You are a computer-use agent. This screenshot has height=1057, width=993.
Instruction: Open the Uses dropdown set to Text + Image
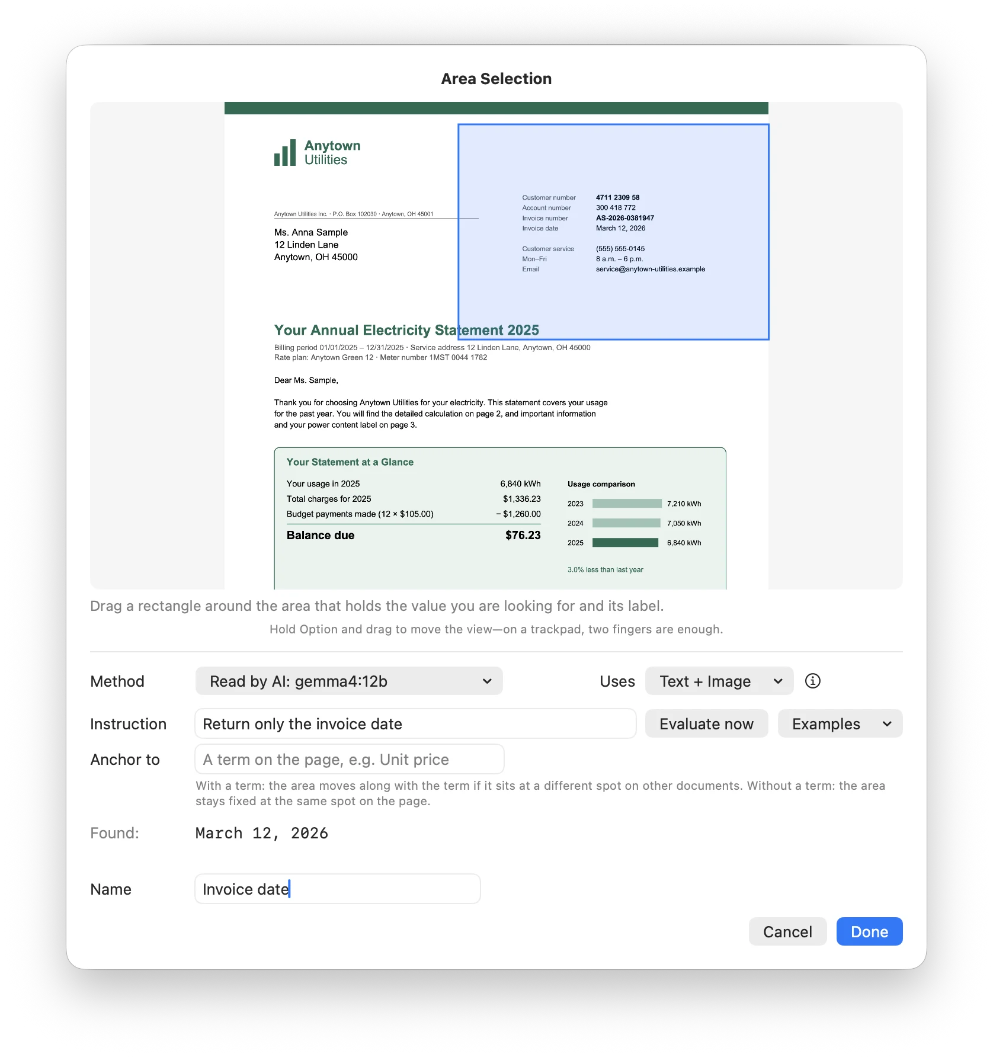[719, 681]
